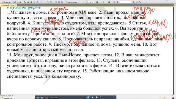Viewport: 176px width, 99px height.
Task: Click the orange-brown icon right of the search box
Action: (134, 2)
